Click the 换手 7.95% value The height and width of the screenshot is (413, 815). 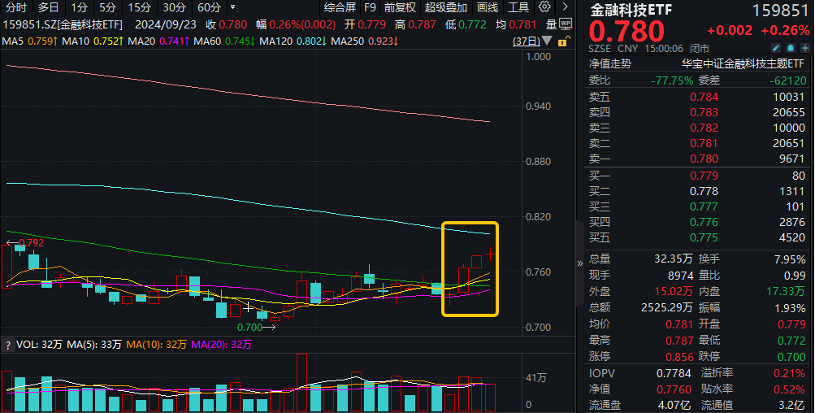coord(790,259)
